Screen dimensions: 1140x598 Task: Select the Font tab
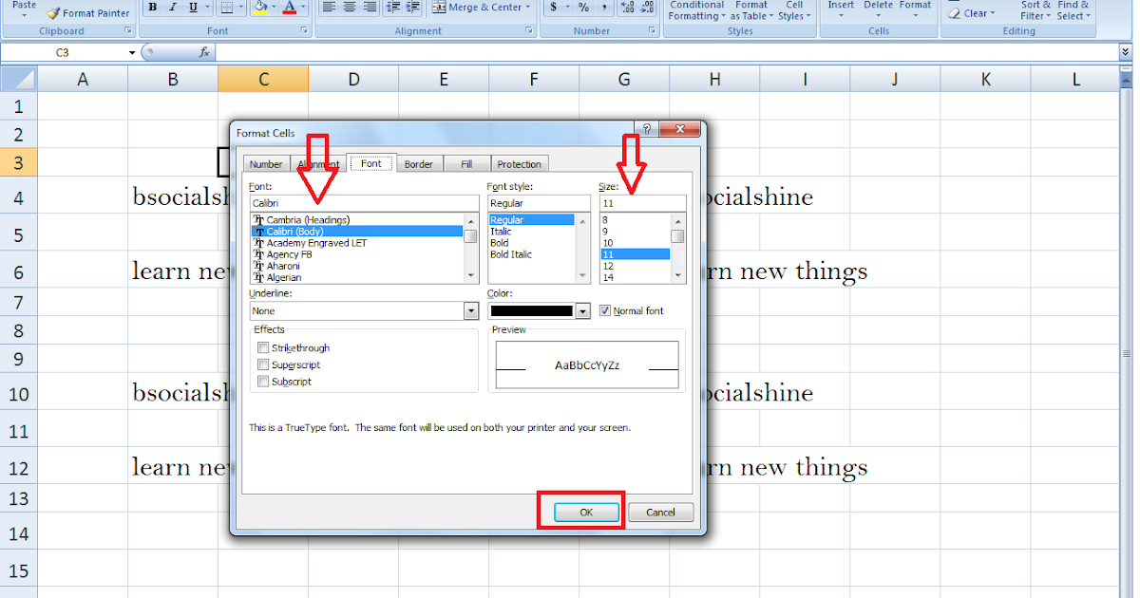371,163
